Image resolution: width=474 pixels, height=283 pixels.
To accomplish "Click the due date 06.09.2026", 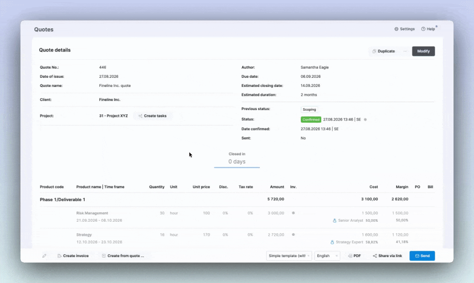I will (311, 77).
